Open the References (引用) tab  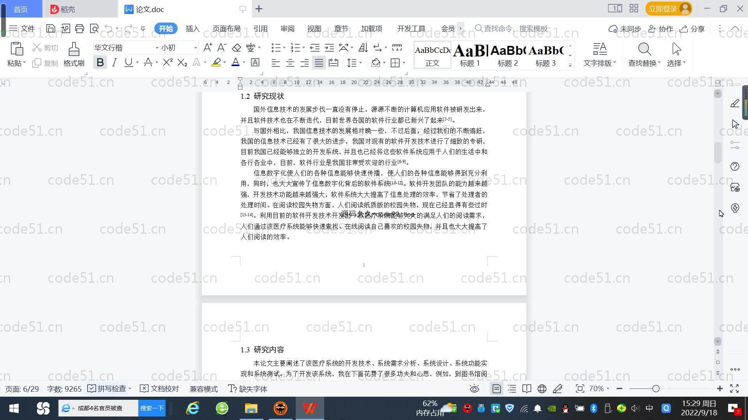click(260, 29)
